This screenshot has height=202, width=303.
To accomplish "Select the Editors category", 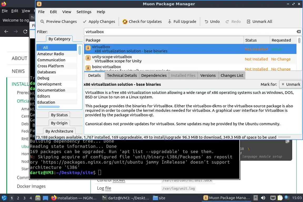I will (x=57, y=96).
